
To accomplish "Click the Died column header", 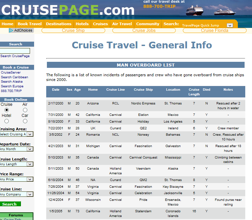I will [206, 90].
